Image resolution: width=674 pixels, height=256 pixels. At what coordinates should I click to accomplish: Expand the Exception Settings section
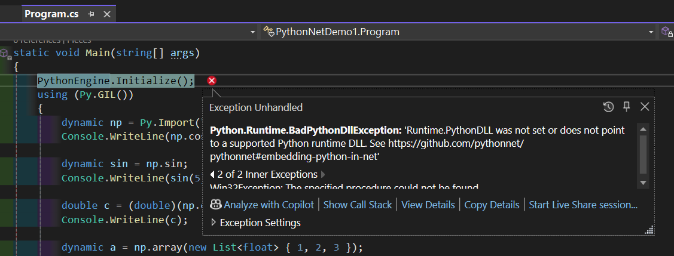[214, 223]
